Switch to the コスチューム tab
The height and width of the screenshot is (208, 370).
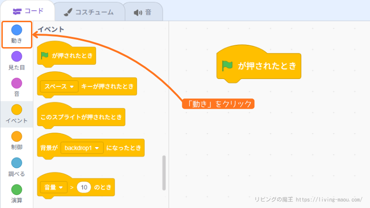coord(89,12)
